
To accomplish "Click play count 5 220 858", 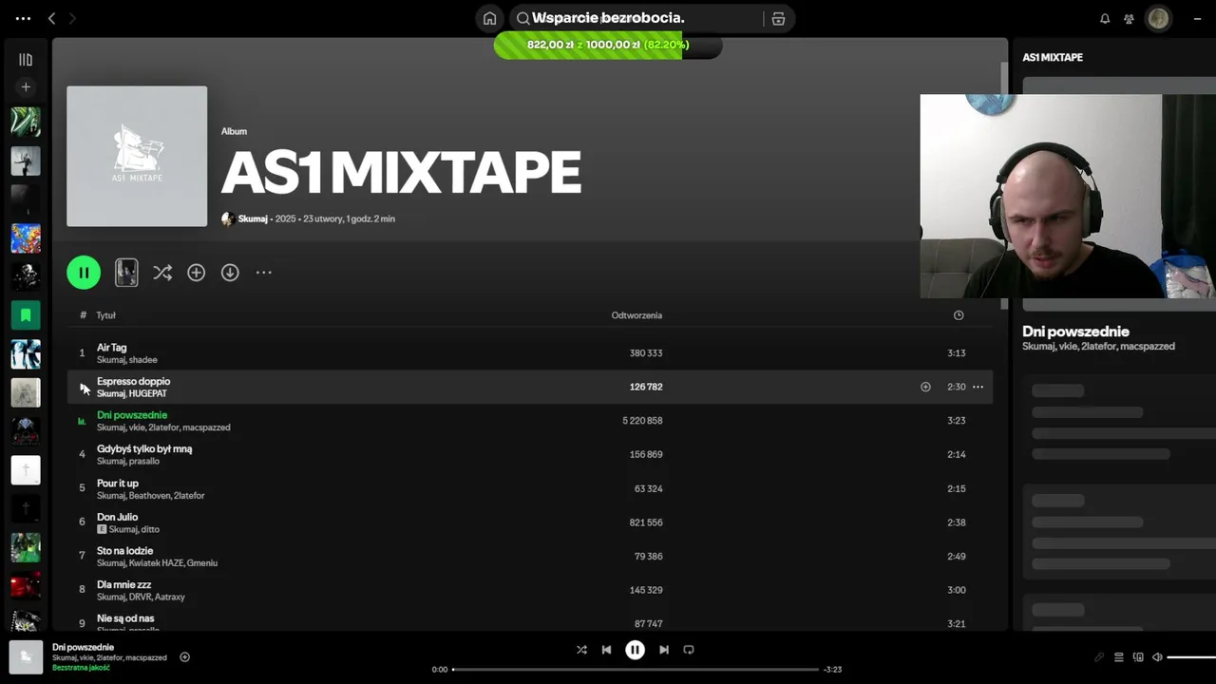I will [x=642, y=421].
